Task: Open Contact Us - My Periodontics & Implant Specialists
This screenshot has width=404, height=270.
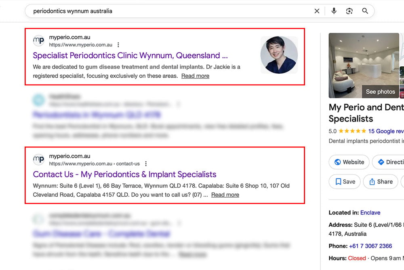Action: [124, 174]
